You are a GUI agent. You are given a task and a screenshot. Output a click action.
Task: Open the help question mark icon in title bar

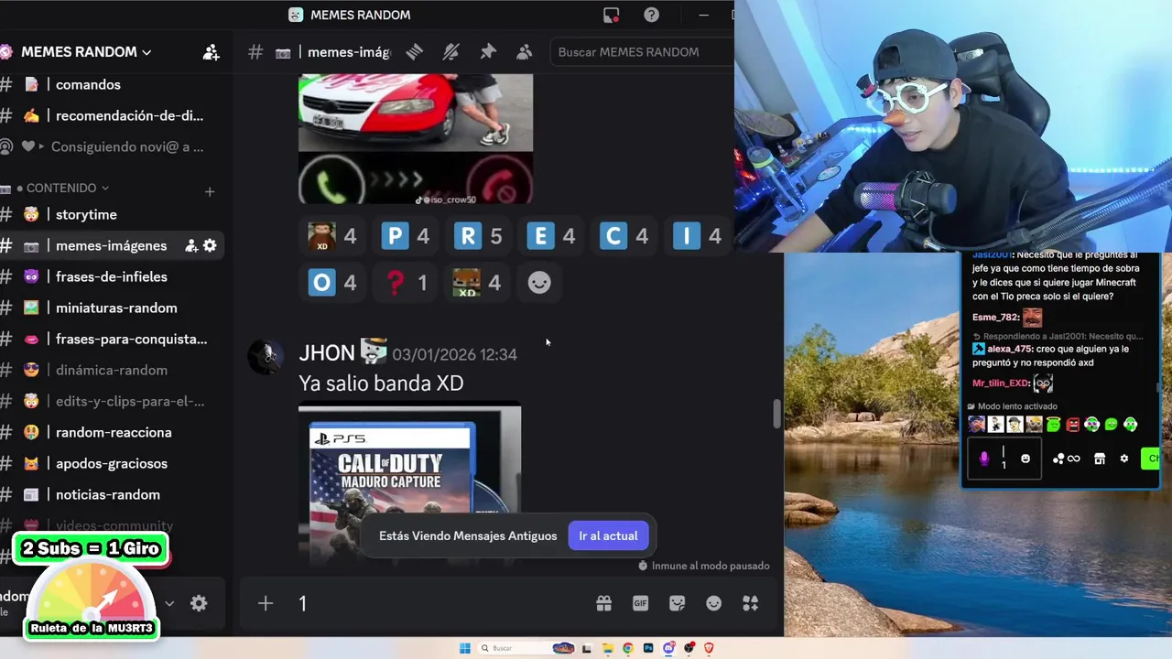tap(651, 15)
